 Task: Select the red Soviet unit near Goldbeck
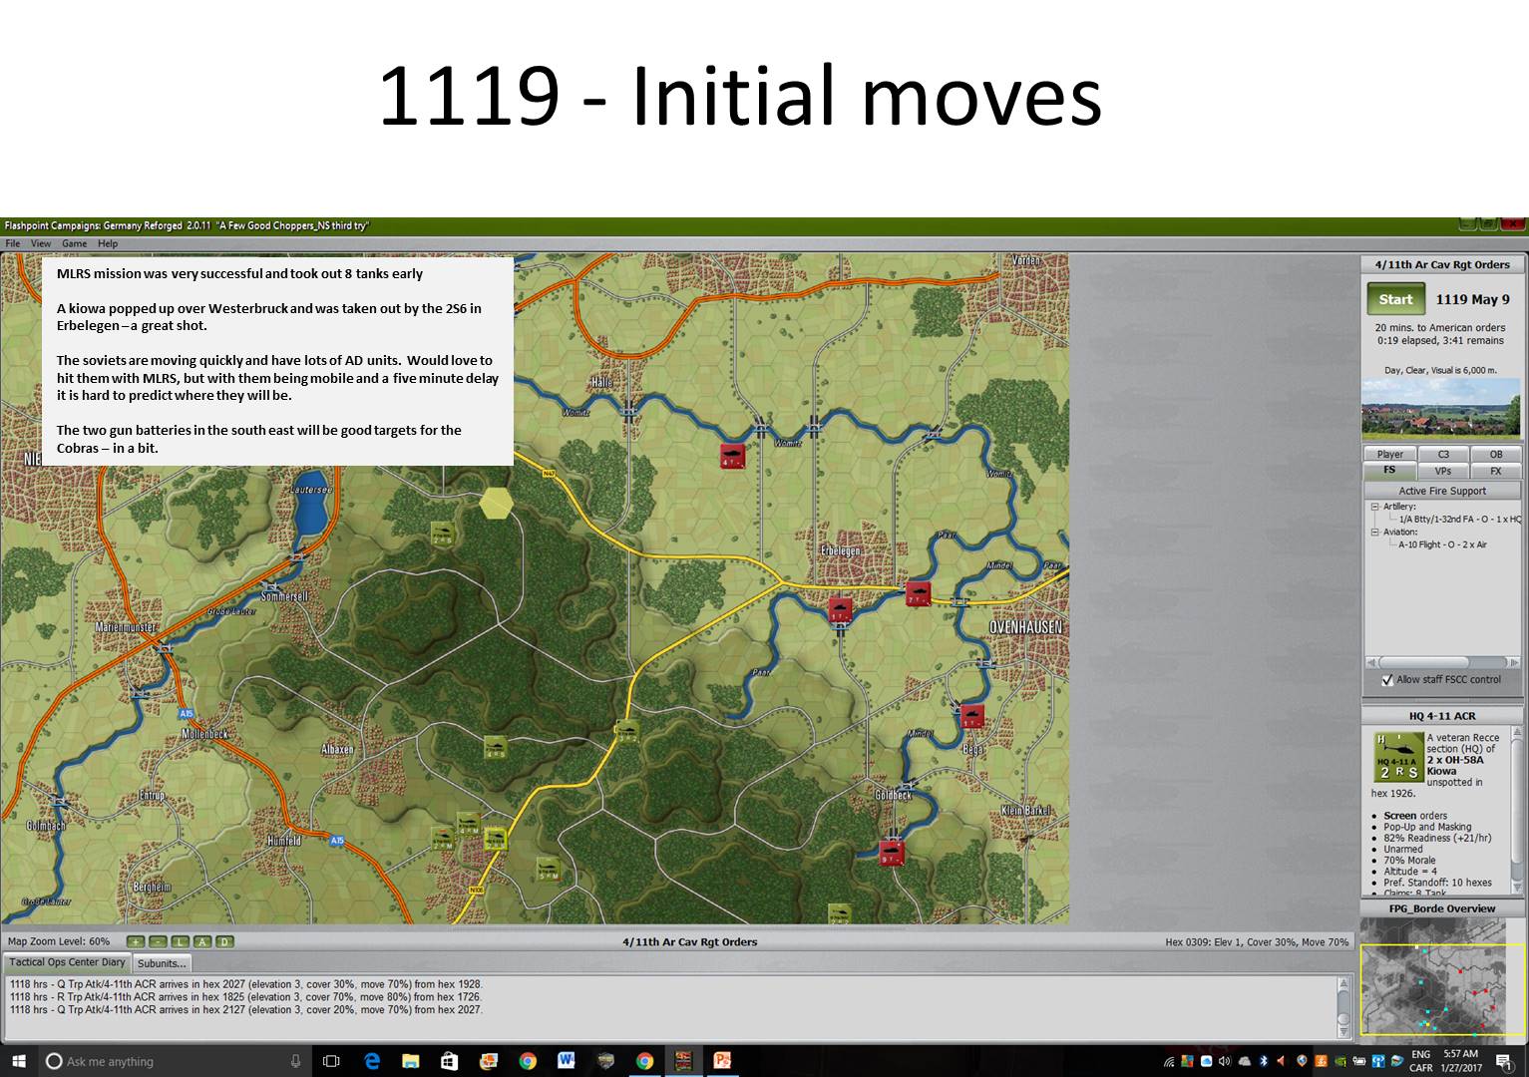[892, 853]
